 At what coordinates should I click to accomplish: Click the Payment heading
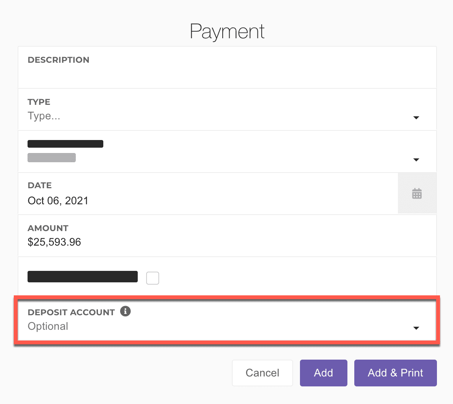[227, 31]
